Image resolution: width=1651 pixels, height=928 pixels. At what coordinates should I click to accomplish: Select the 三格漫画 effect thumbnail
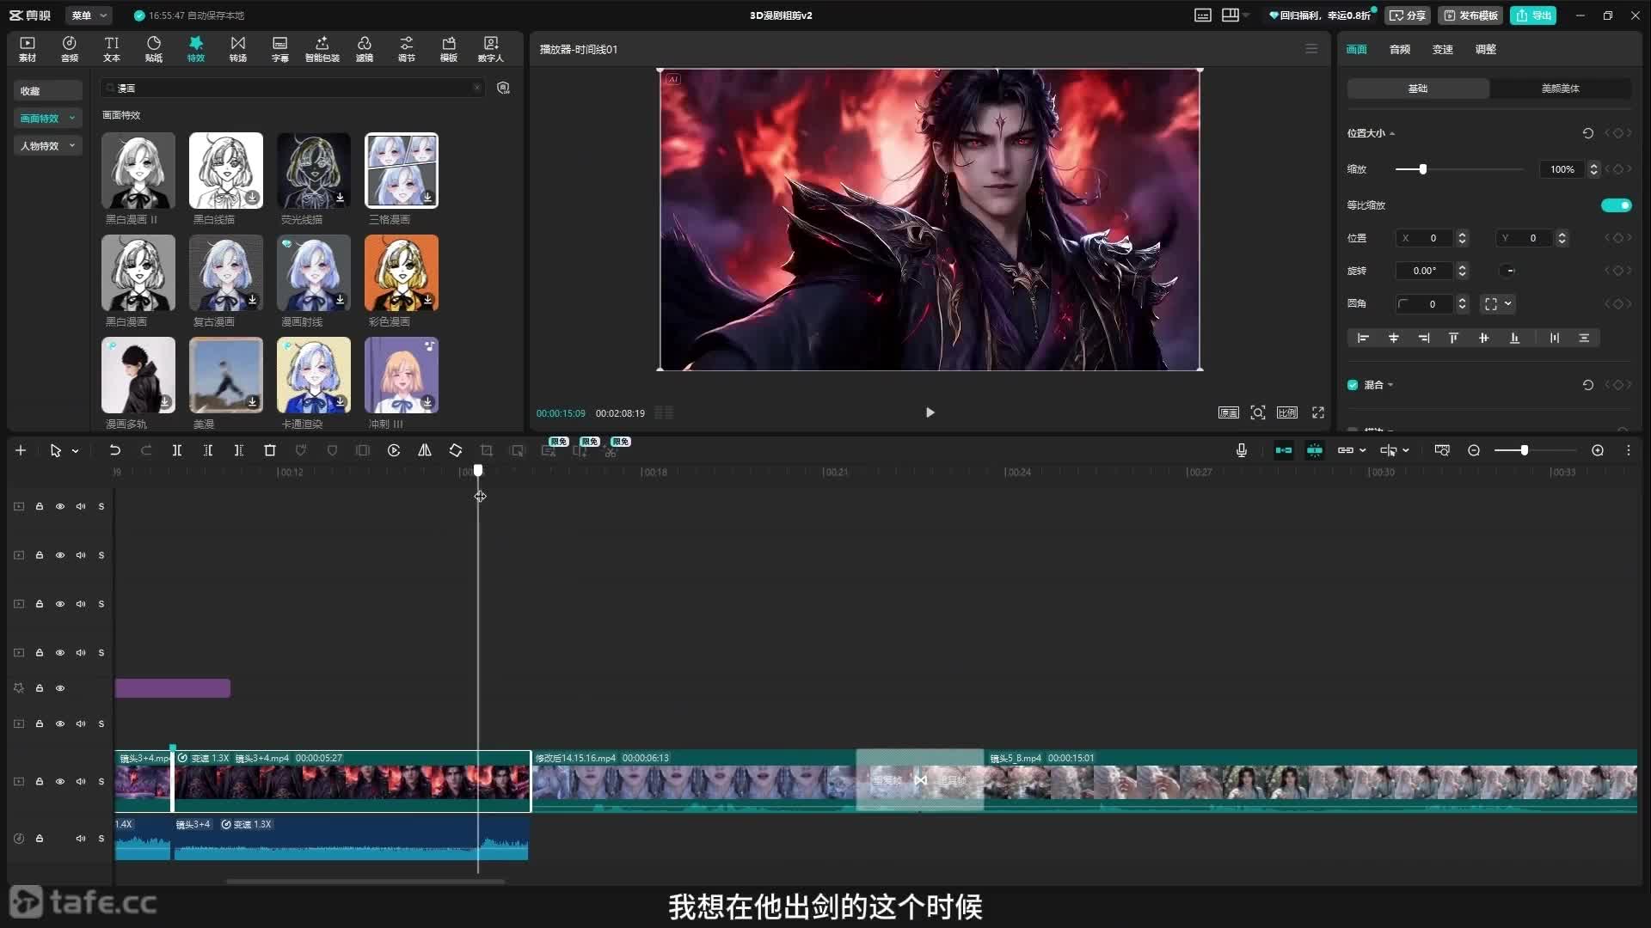402,170
